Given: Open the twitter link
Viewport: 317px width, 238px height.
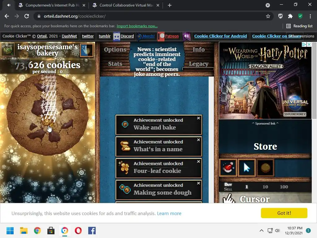Looking at the screenshot, I should pos(88,36).
